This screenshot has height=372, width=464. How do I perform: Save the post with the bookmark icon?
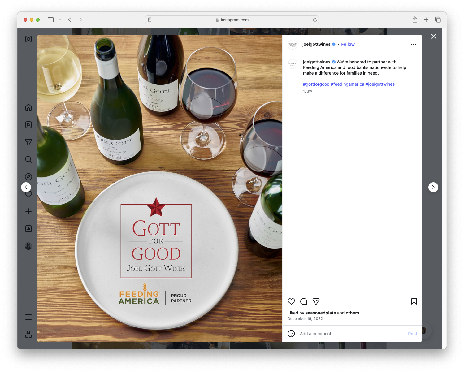(414, 301)
